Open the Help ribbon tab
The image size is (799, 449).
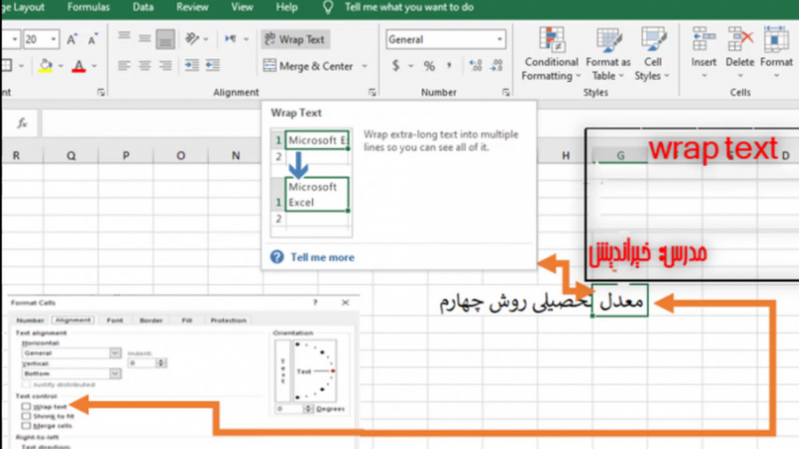click(287, 7)
